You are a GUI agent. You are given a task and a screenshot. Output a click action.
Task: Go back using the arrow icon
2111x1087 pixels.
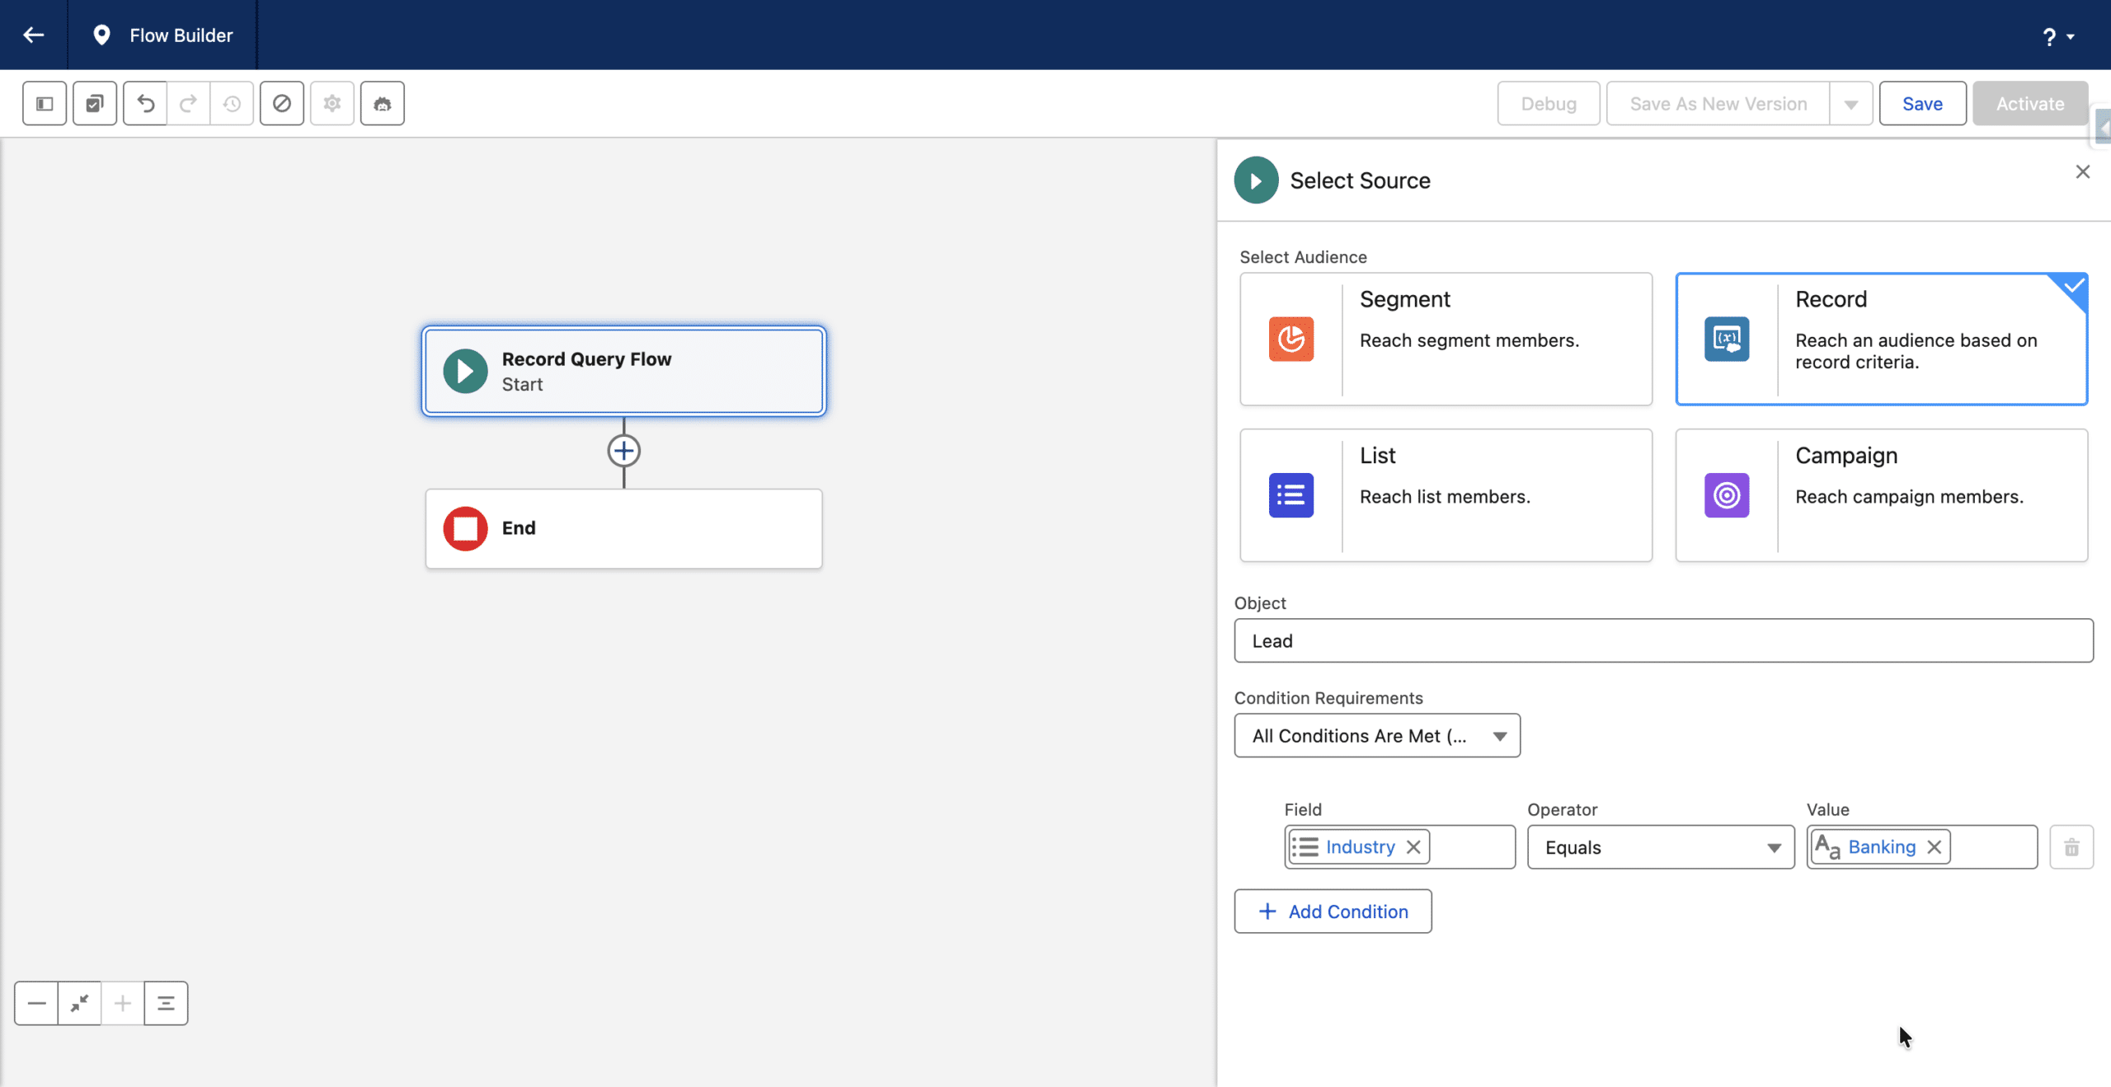[x=34, y=35]
